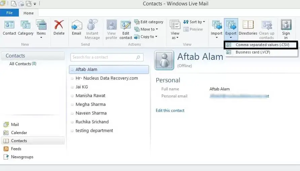Click the quick access new item icon
Image resolution: width=300 pixels, height=171 pixels.
pos(13,4)
